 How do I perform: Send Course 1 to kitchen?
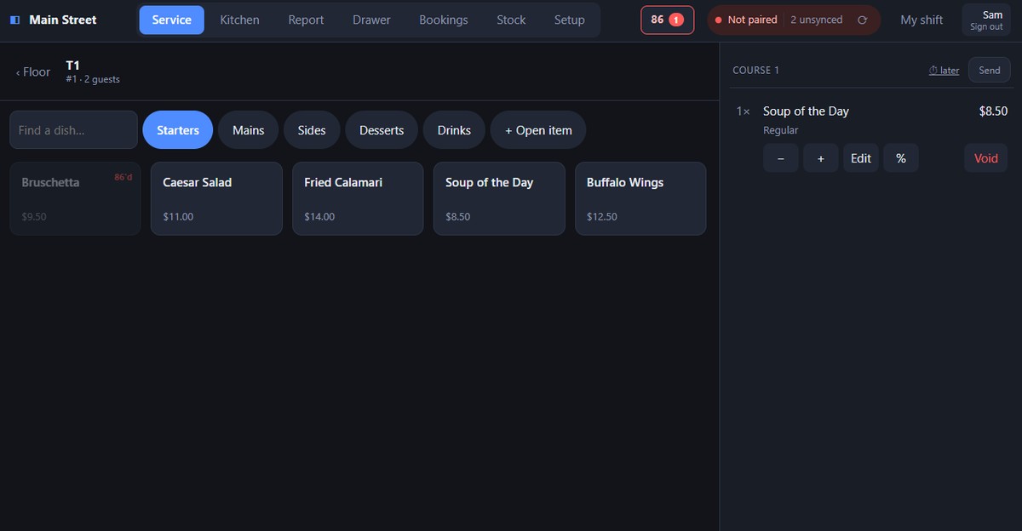(x=990, y=71)
